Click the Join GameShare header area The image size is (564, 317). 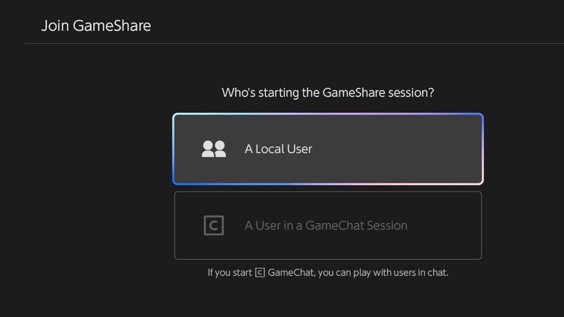point(96,26)
